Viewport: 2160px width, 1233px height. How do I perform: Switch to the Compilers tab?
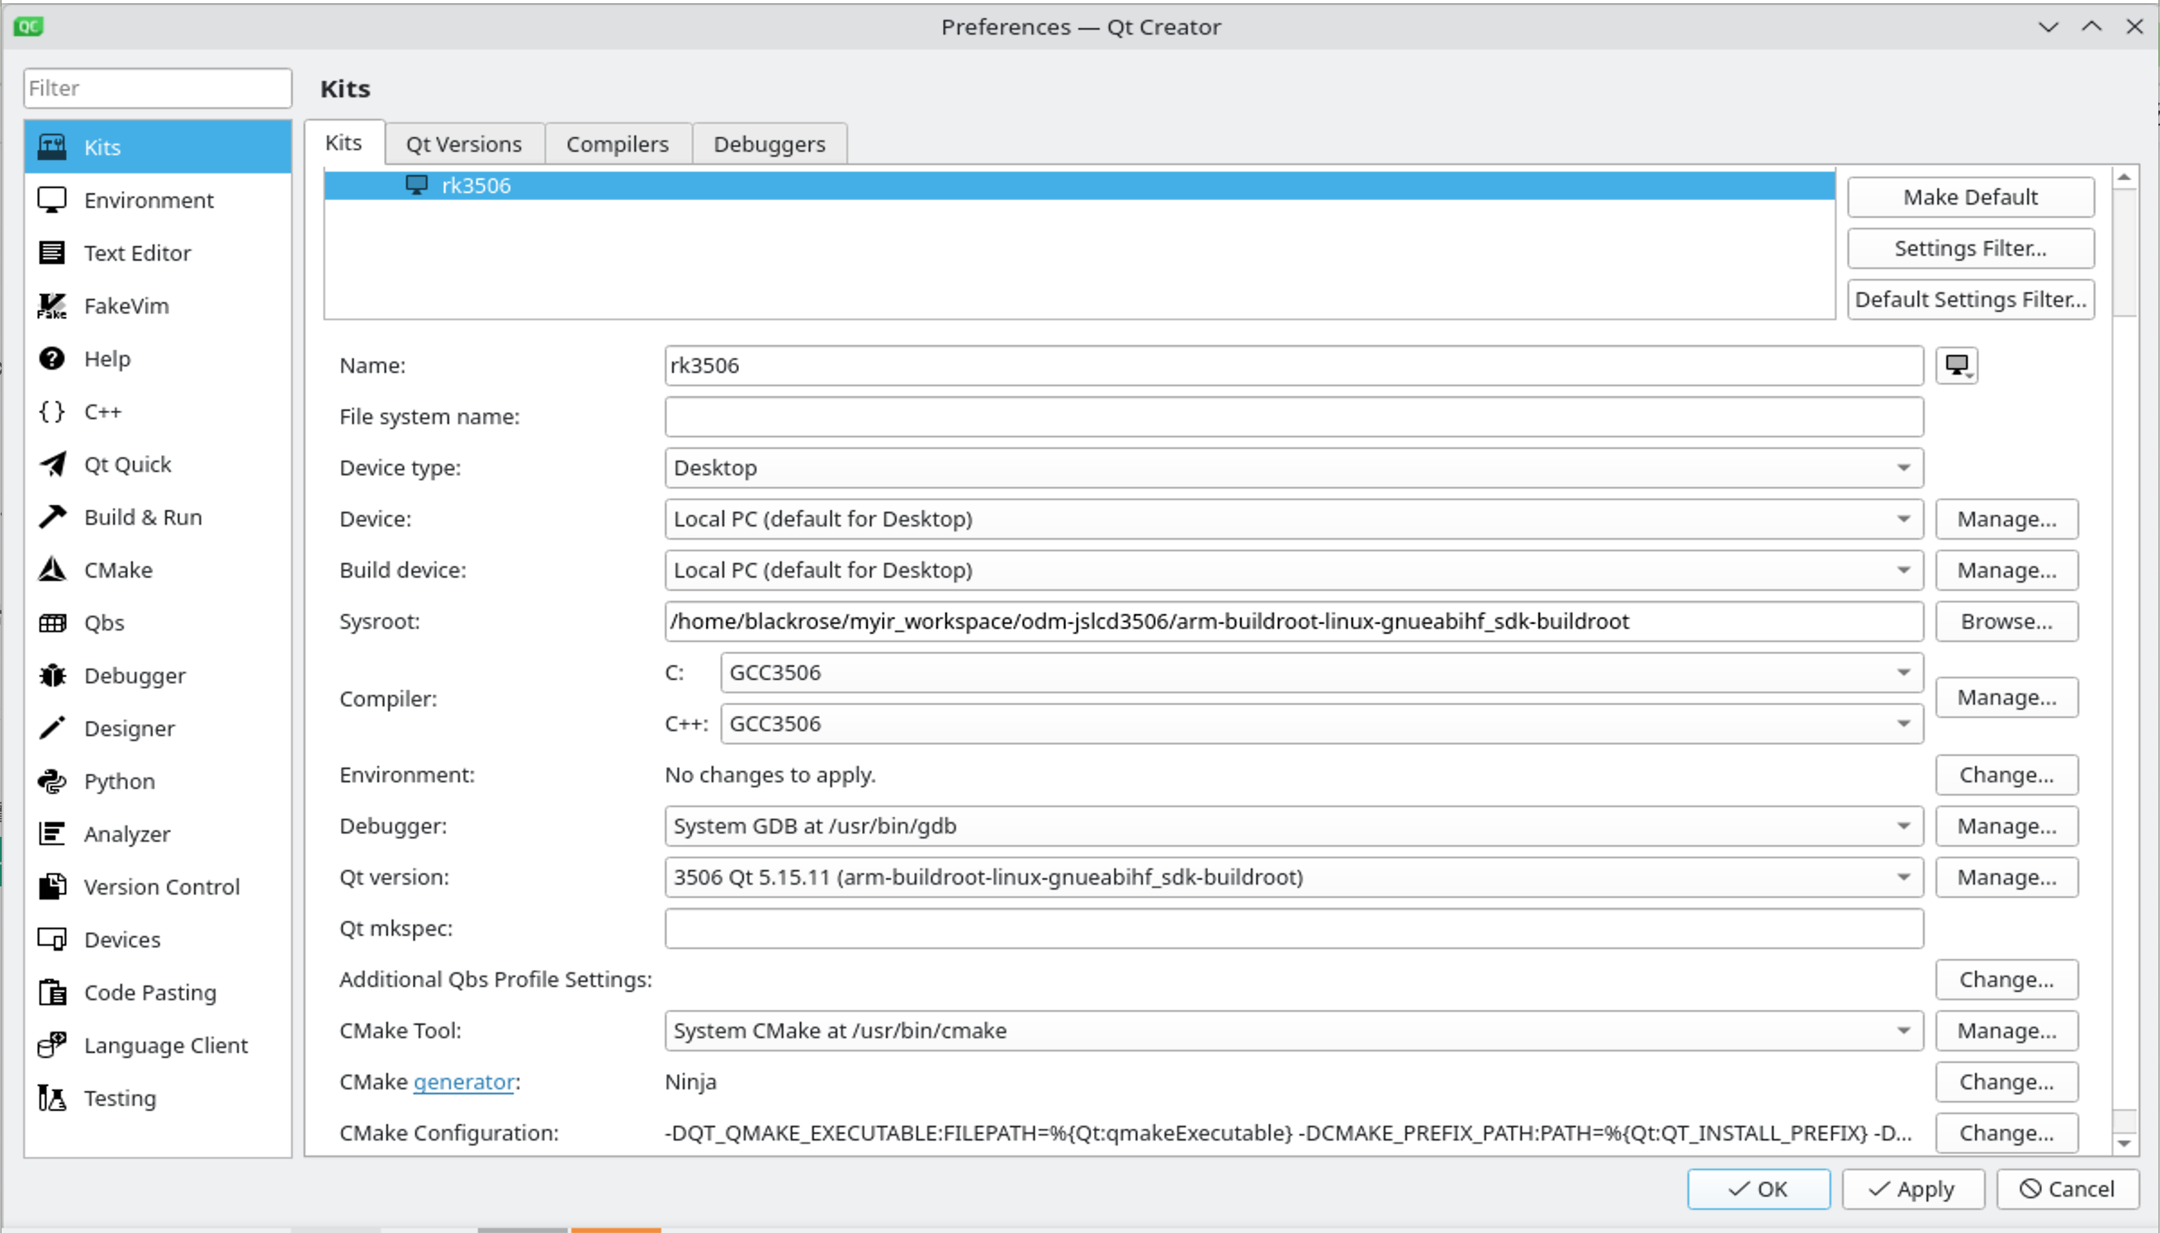[x=618, y=144]
